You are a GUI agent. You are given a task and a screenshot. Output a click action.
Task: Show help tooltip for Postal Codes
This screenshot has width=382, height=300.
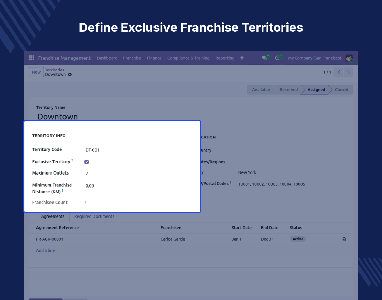[231, 182]
